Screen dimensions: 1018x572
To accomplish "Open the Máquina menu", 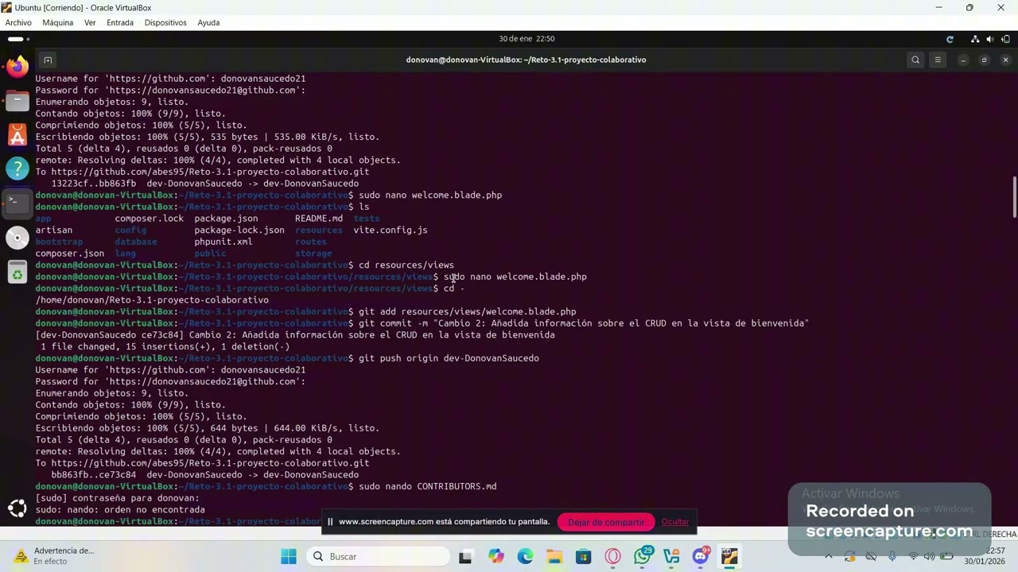I will point(58,22).
